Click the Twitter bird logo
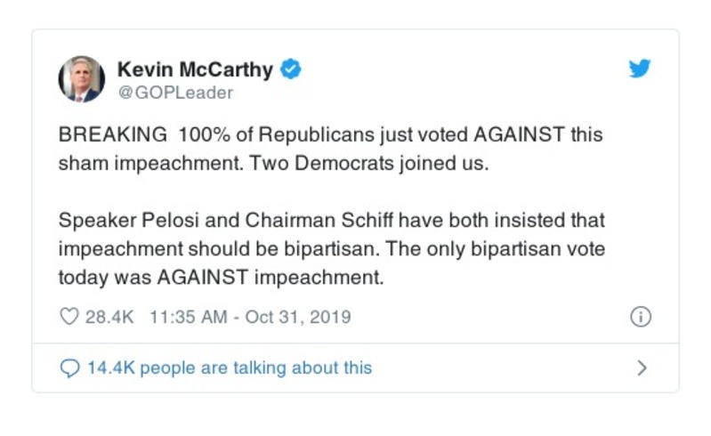 [640, 69]
